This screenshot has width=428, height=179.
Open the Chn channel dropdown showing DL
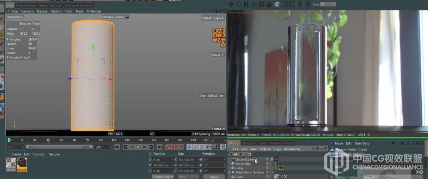coord(328,4)
